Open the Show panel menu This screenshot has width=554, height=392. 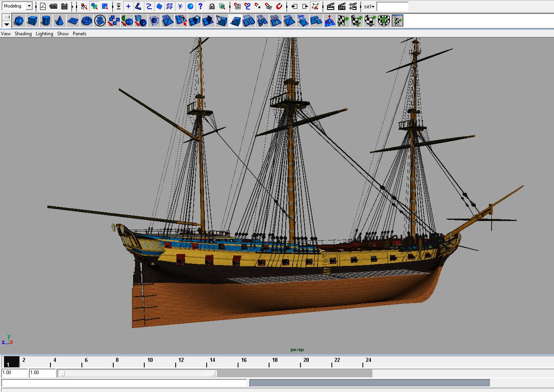[63, 34]
